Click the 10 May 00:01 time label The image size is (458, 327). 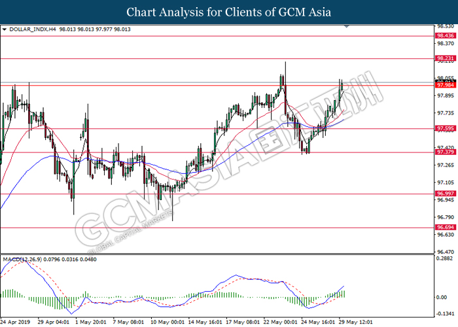[x=167, y=322]
